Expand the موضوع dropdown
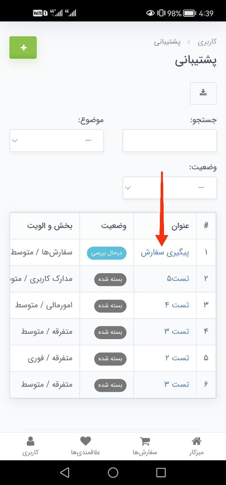This screenshot has height=485, width=226. [56, 141]
